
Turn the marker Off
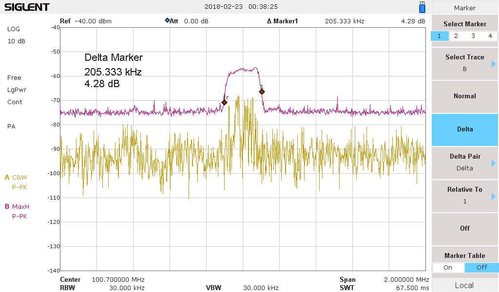[464, 228]
